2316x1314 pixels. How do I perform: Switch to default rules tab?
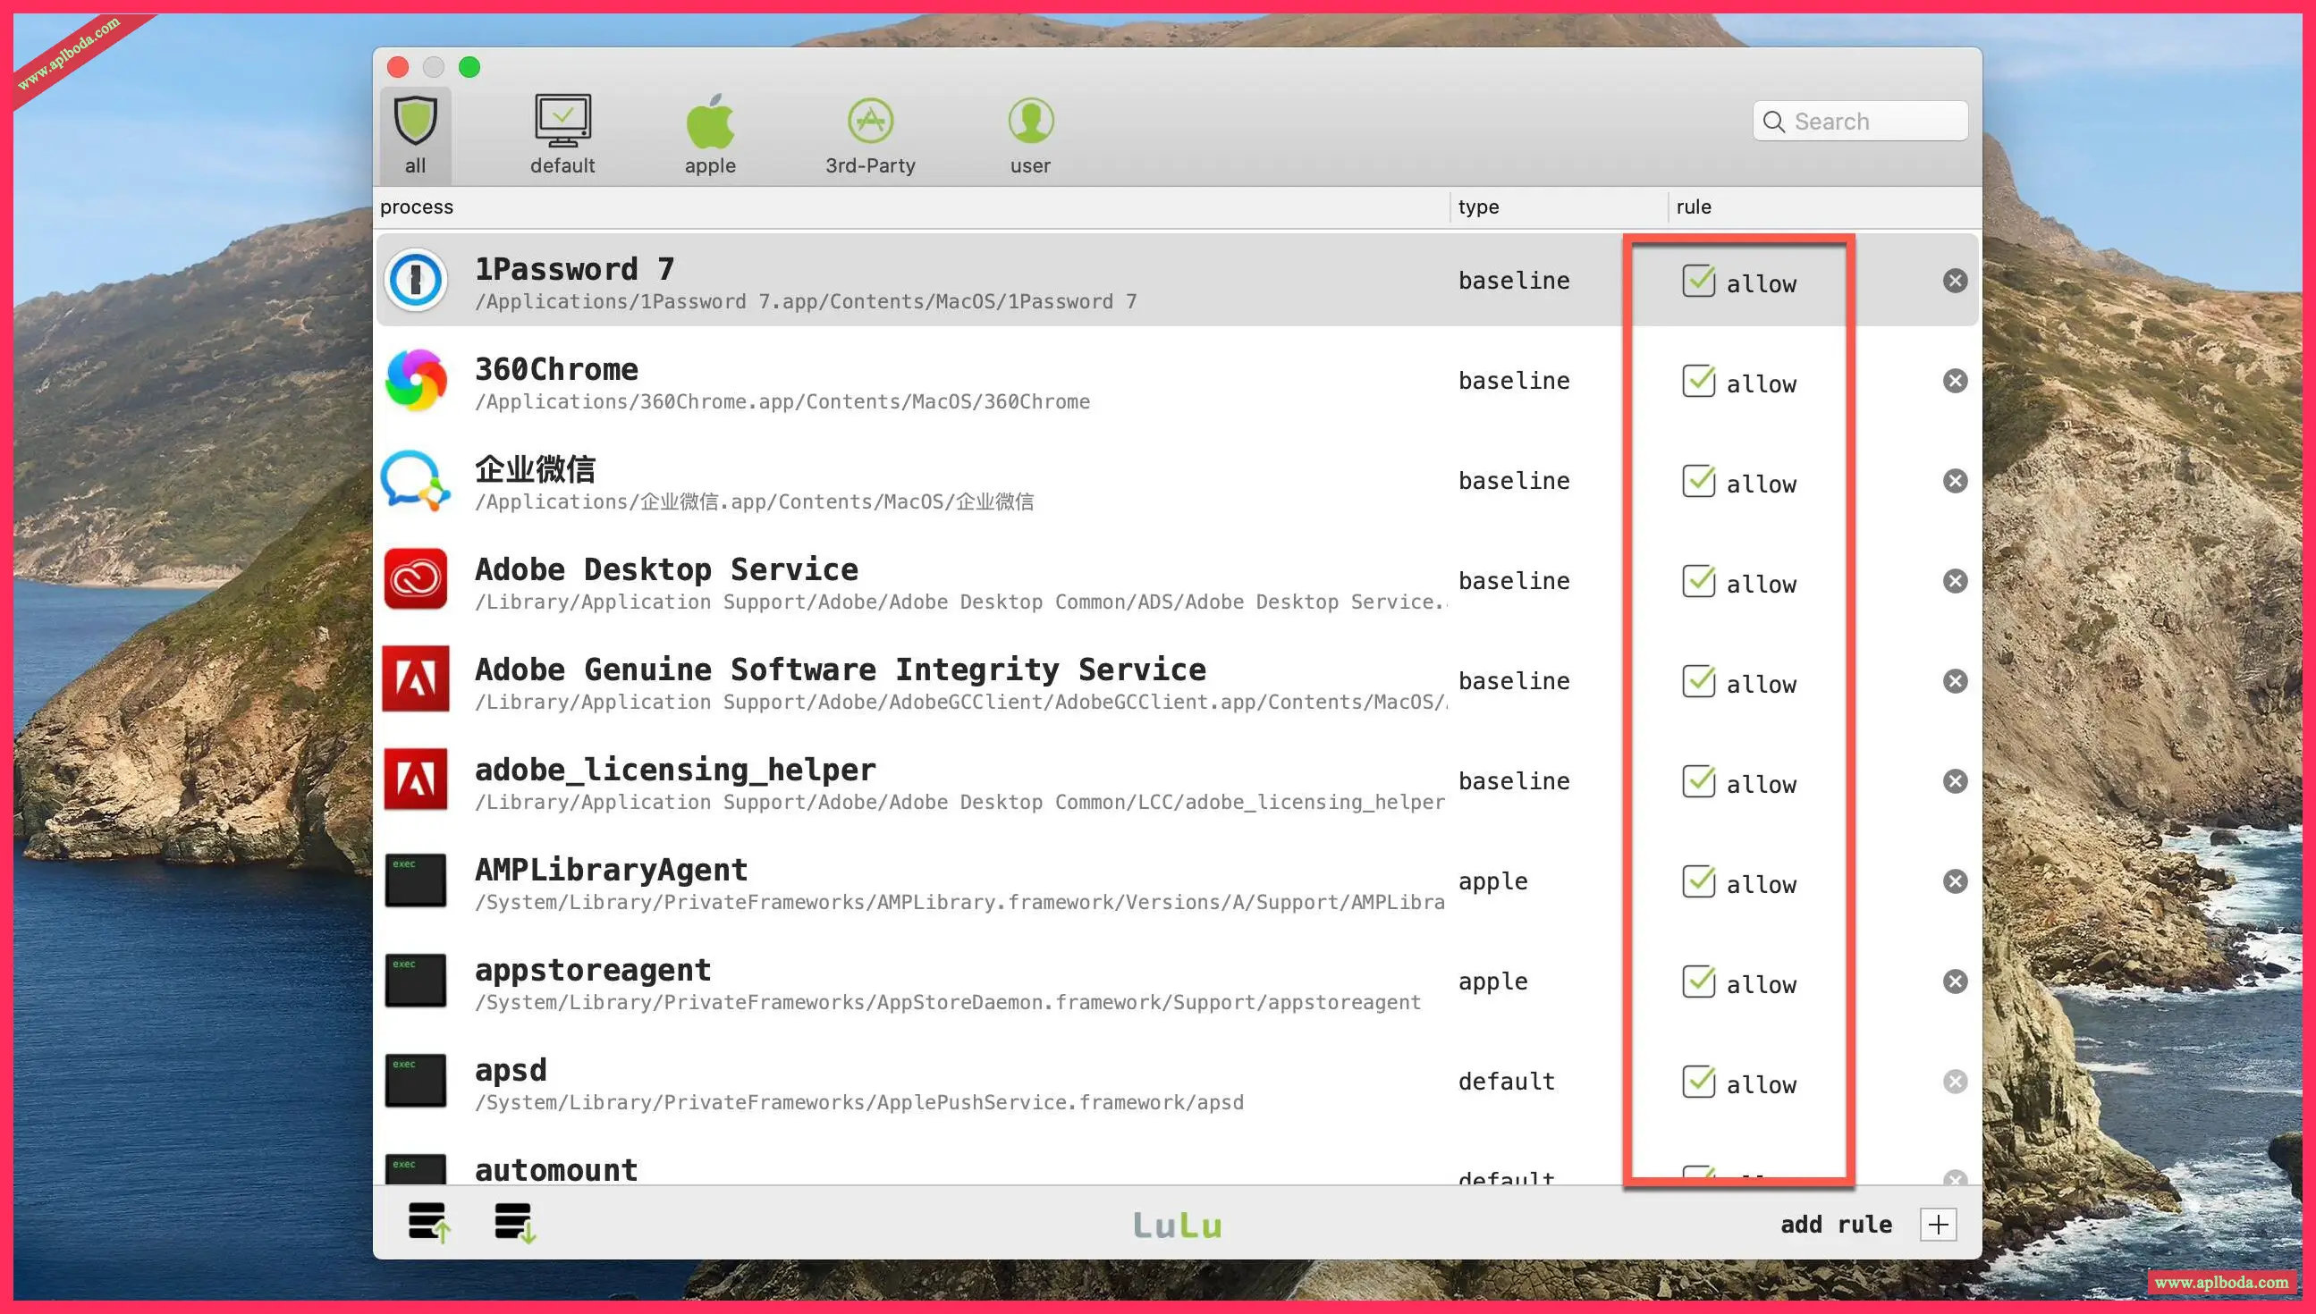(562, 135)
